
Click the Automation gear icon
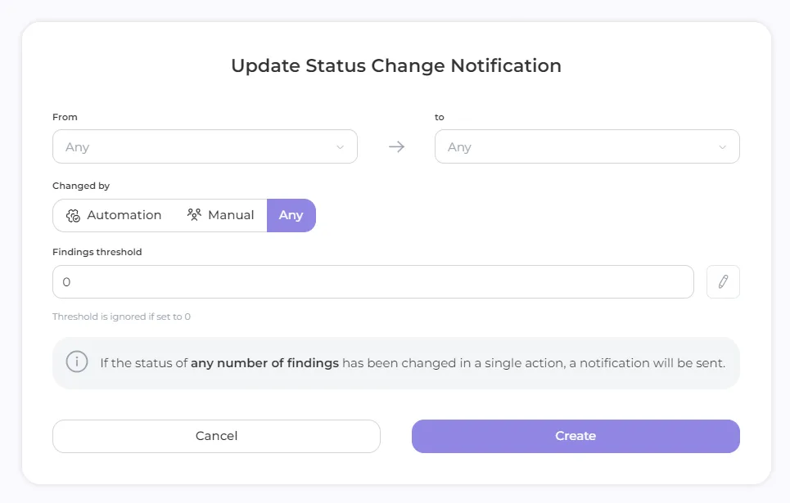tap(73, 216)
